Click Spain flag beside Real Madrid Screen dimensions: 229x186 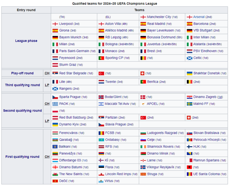[143, 24]
